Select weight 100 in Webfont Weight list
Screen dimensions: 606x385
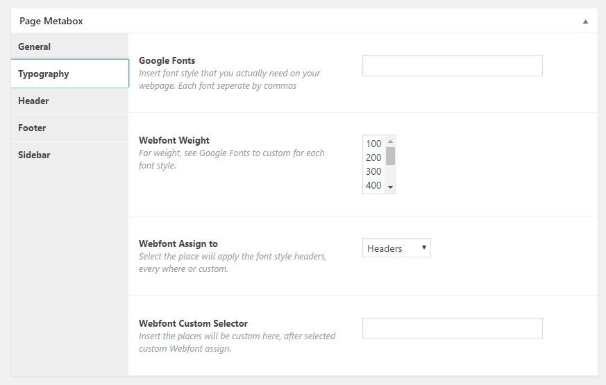coord(374,144)
